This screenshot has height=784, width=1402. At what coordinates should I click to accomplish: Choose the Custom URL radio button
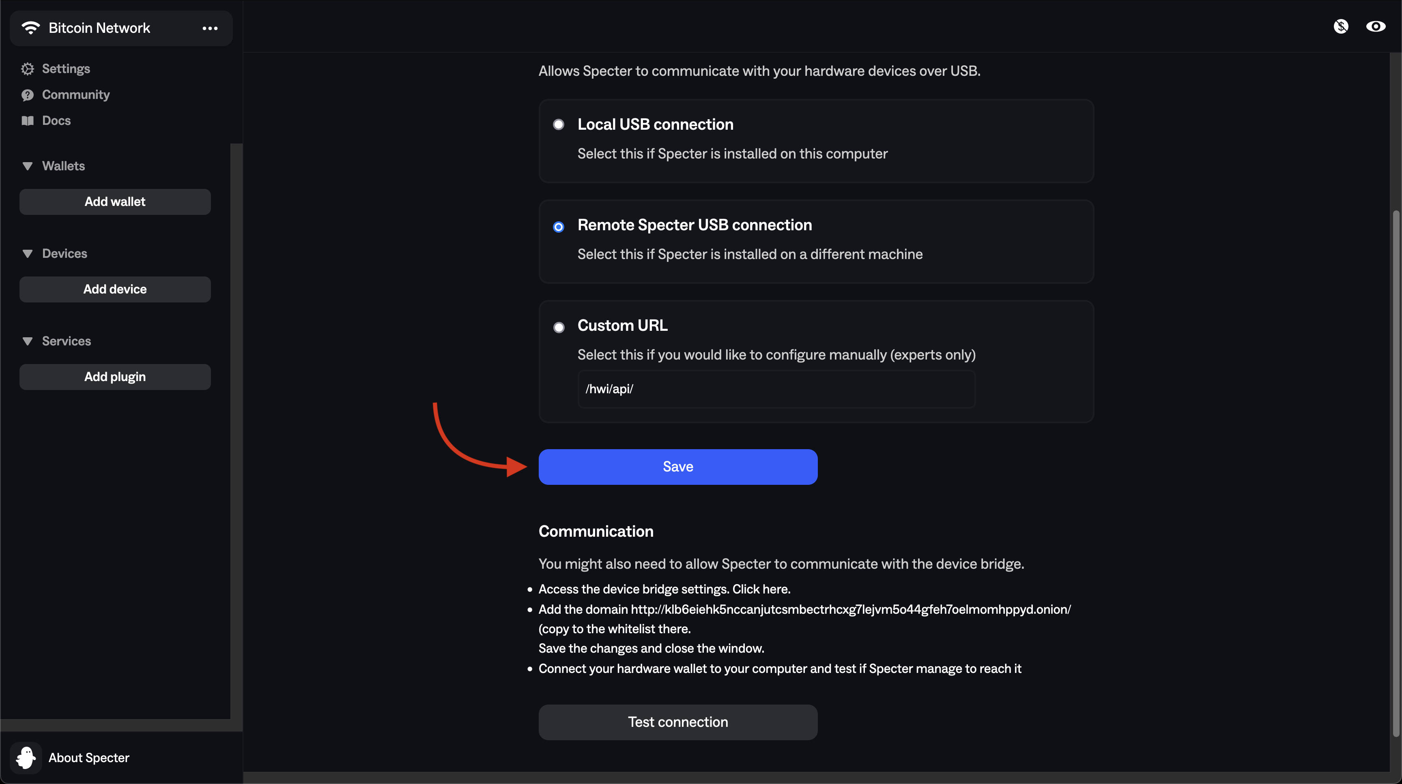[x=558, y=327]
